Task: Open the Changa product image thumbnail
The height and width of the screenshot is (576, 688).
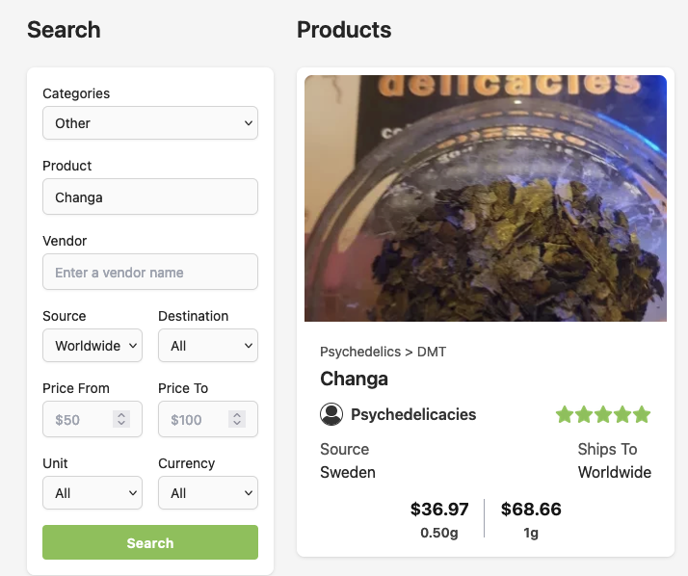Action: [x=486, y=198]
